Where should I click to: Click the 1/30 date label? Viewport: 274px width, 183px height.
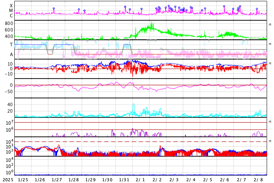(107, 180)
